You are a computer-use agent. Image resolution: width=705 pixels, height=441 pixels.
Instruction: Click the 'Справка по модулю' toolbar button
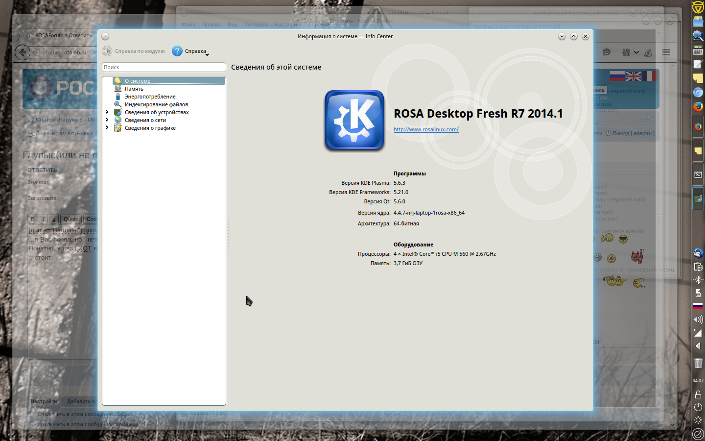(134, 51)
